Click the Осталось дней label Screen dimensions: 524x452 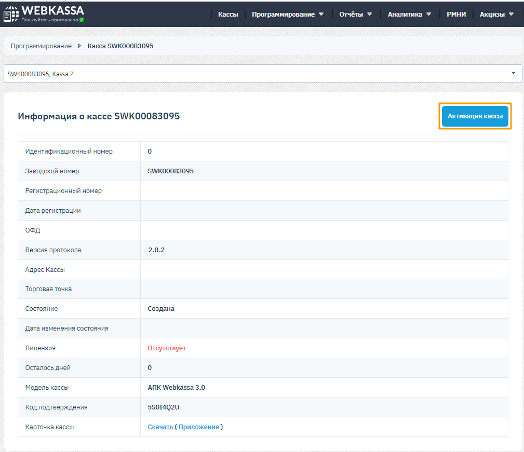48,368
